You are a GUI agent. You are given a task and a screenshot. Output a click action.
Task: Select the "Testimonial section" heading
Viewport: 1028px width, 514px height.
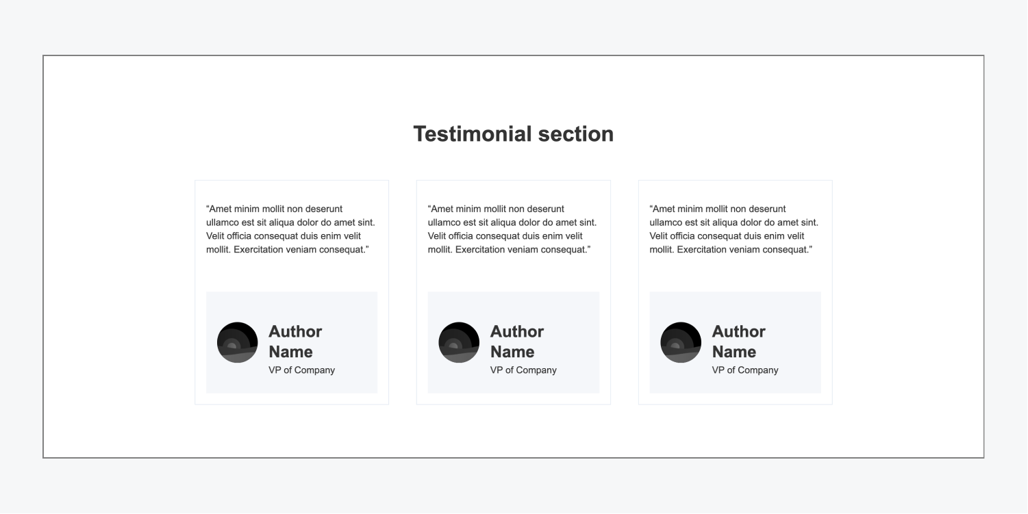click(513, 133)
